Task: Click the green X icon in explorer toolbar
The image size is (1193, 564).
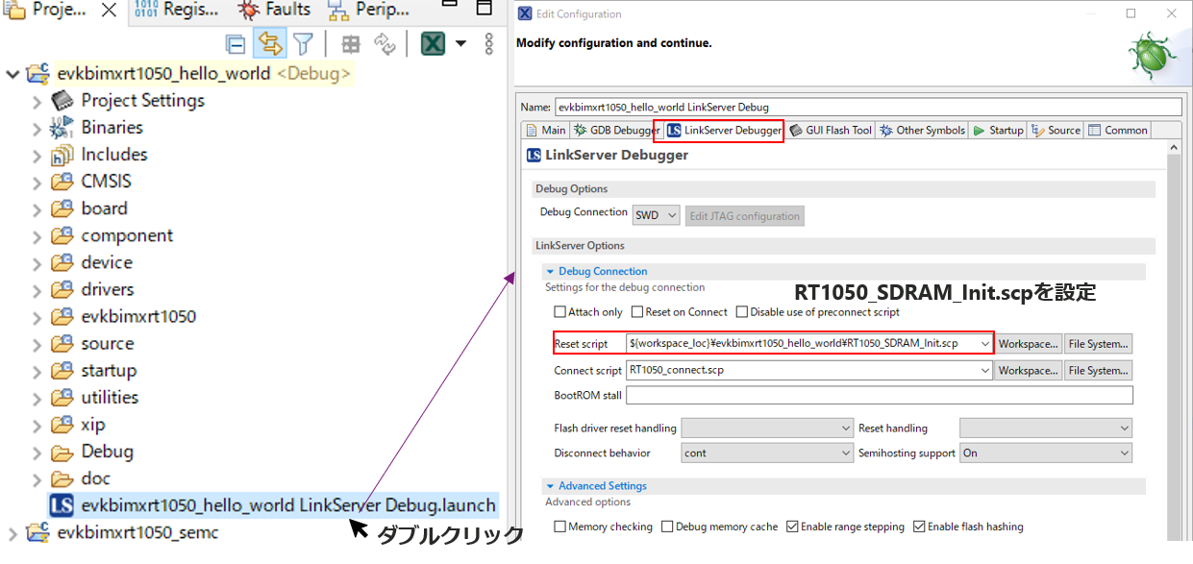Action: click(x=433, y=44)
